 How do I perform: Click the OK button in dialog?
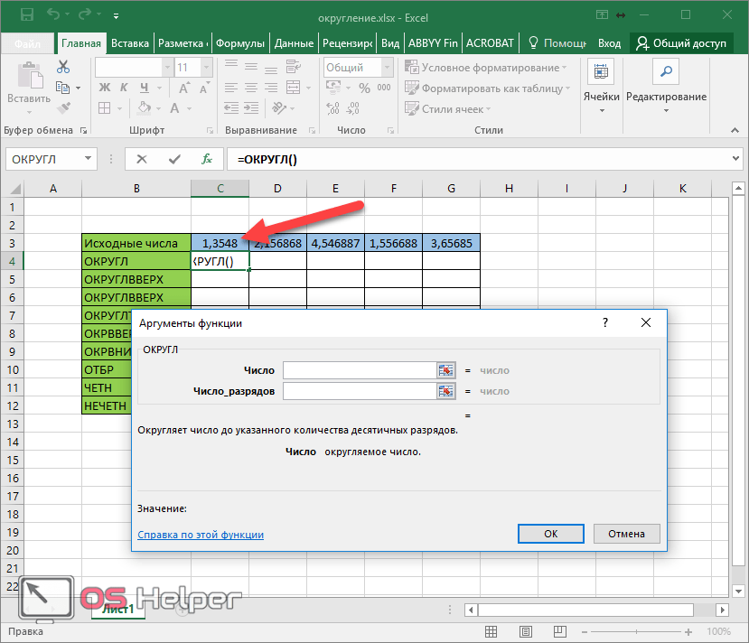point(551,534)
